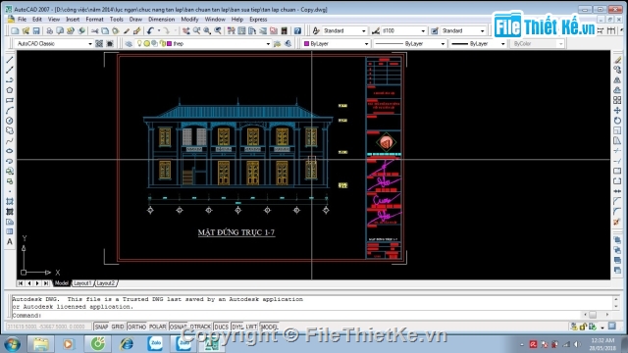This screenshot has height=353, width=628.
Task: Select the Ellipse draw tool
Action: tap(10, 151)
